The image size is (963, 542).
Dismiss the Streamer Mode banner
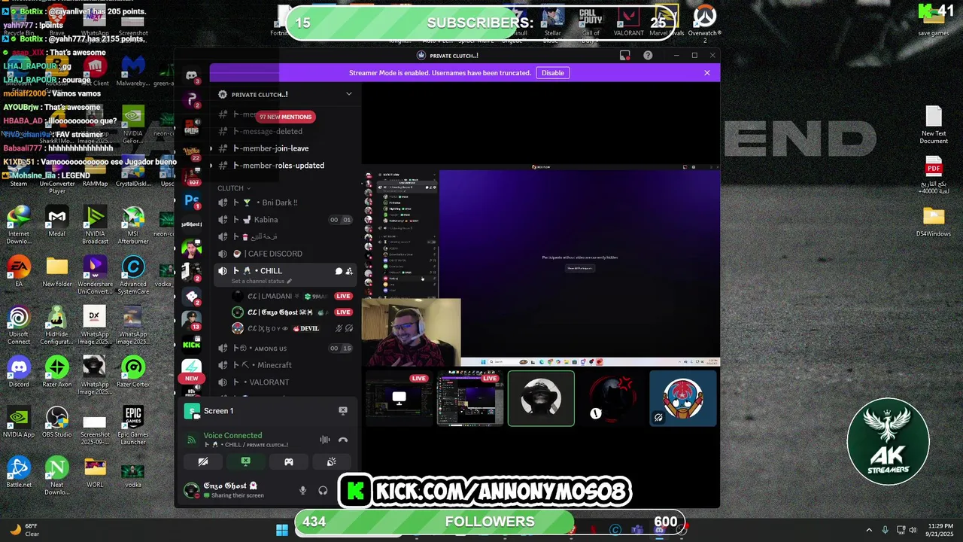(x=706, y=73)
